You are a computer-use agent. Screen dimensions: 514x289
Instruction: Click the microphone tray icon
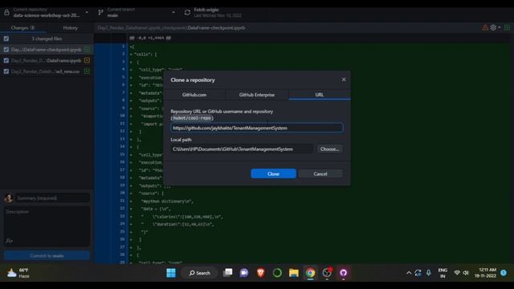click(428, 273)
